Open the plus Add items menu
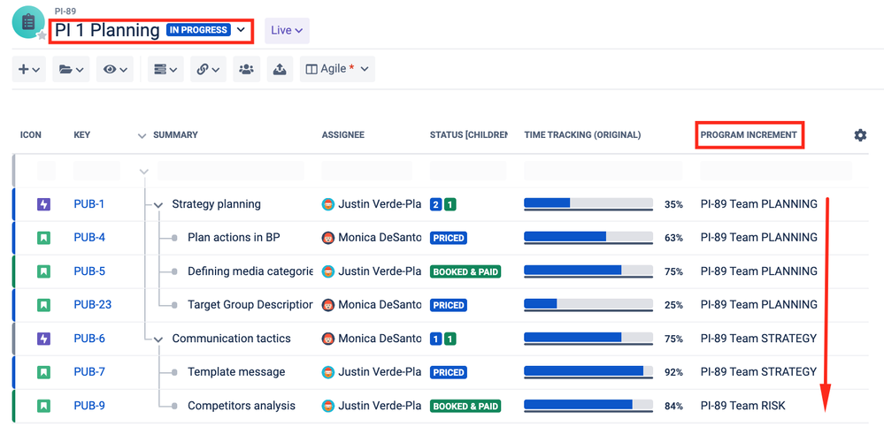This screenshot has width=884, height=442. coord(28,69)
